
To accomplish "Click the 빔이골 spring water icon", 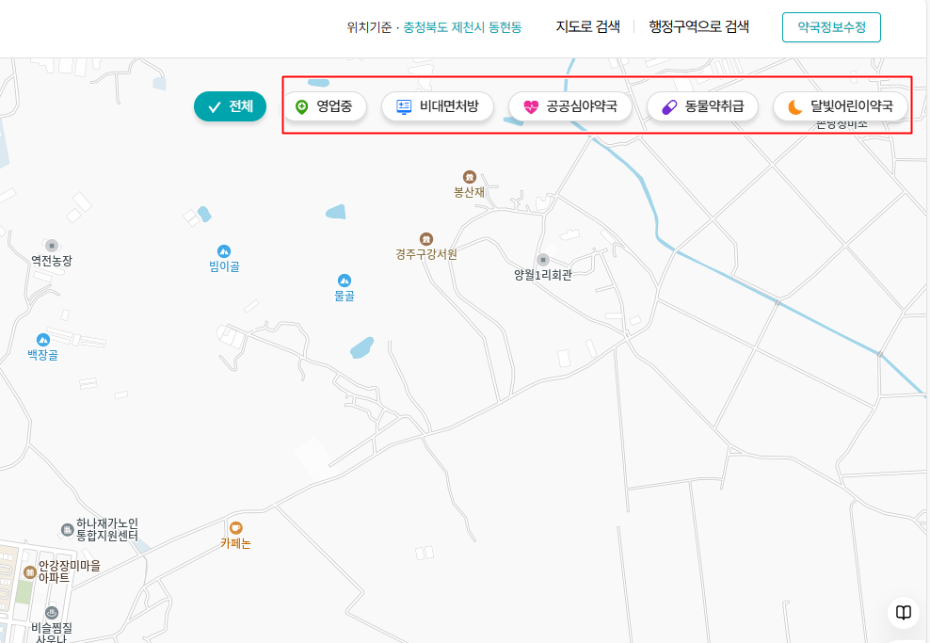I will point(225,249).
